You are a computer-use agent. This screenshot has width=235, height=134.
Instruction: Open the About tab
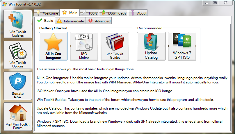click(x=138, y=13)
